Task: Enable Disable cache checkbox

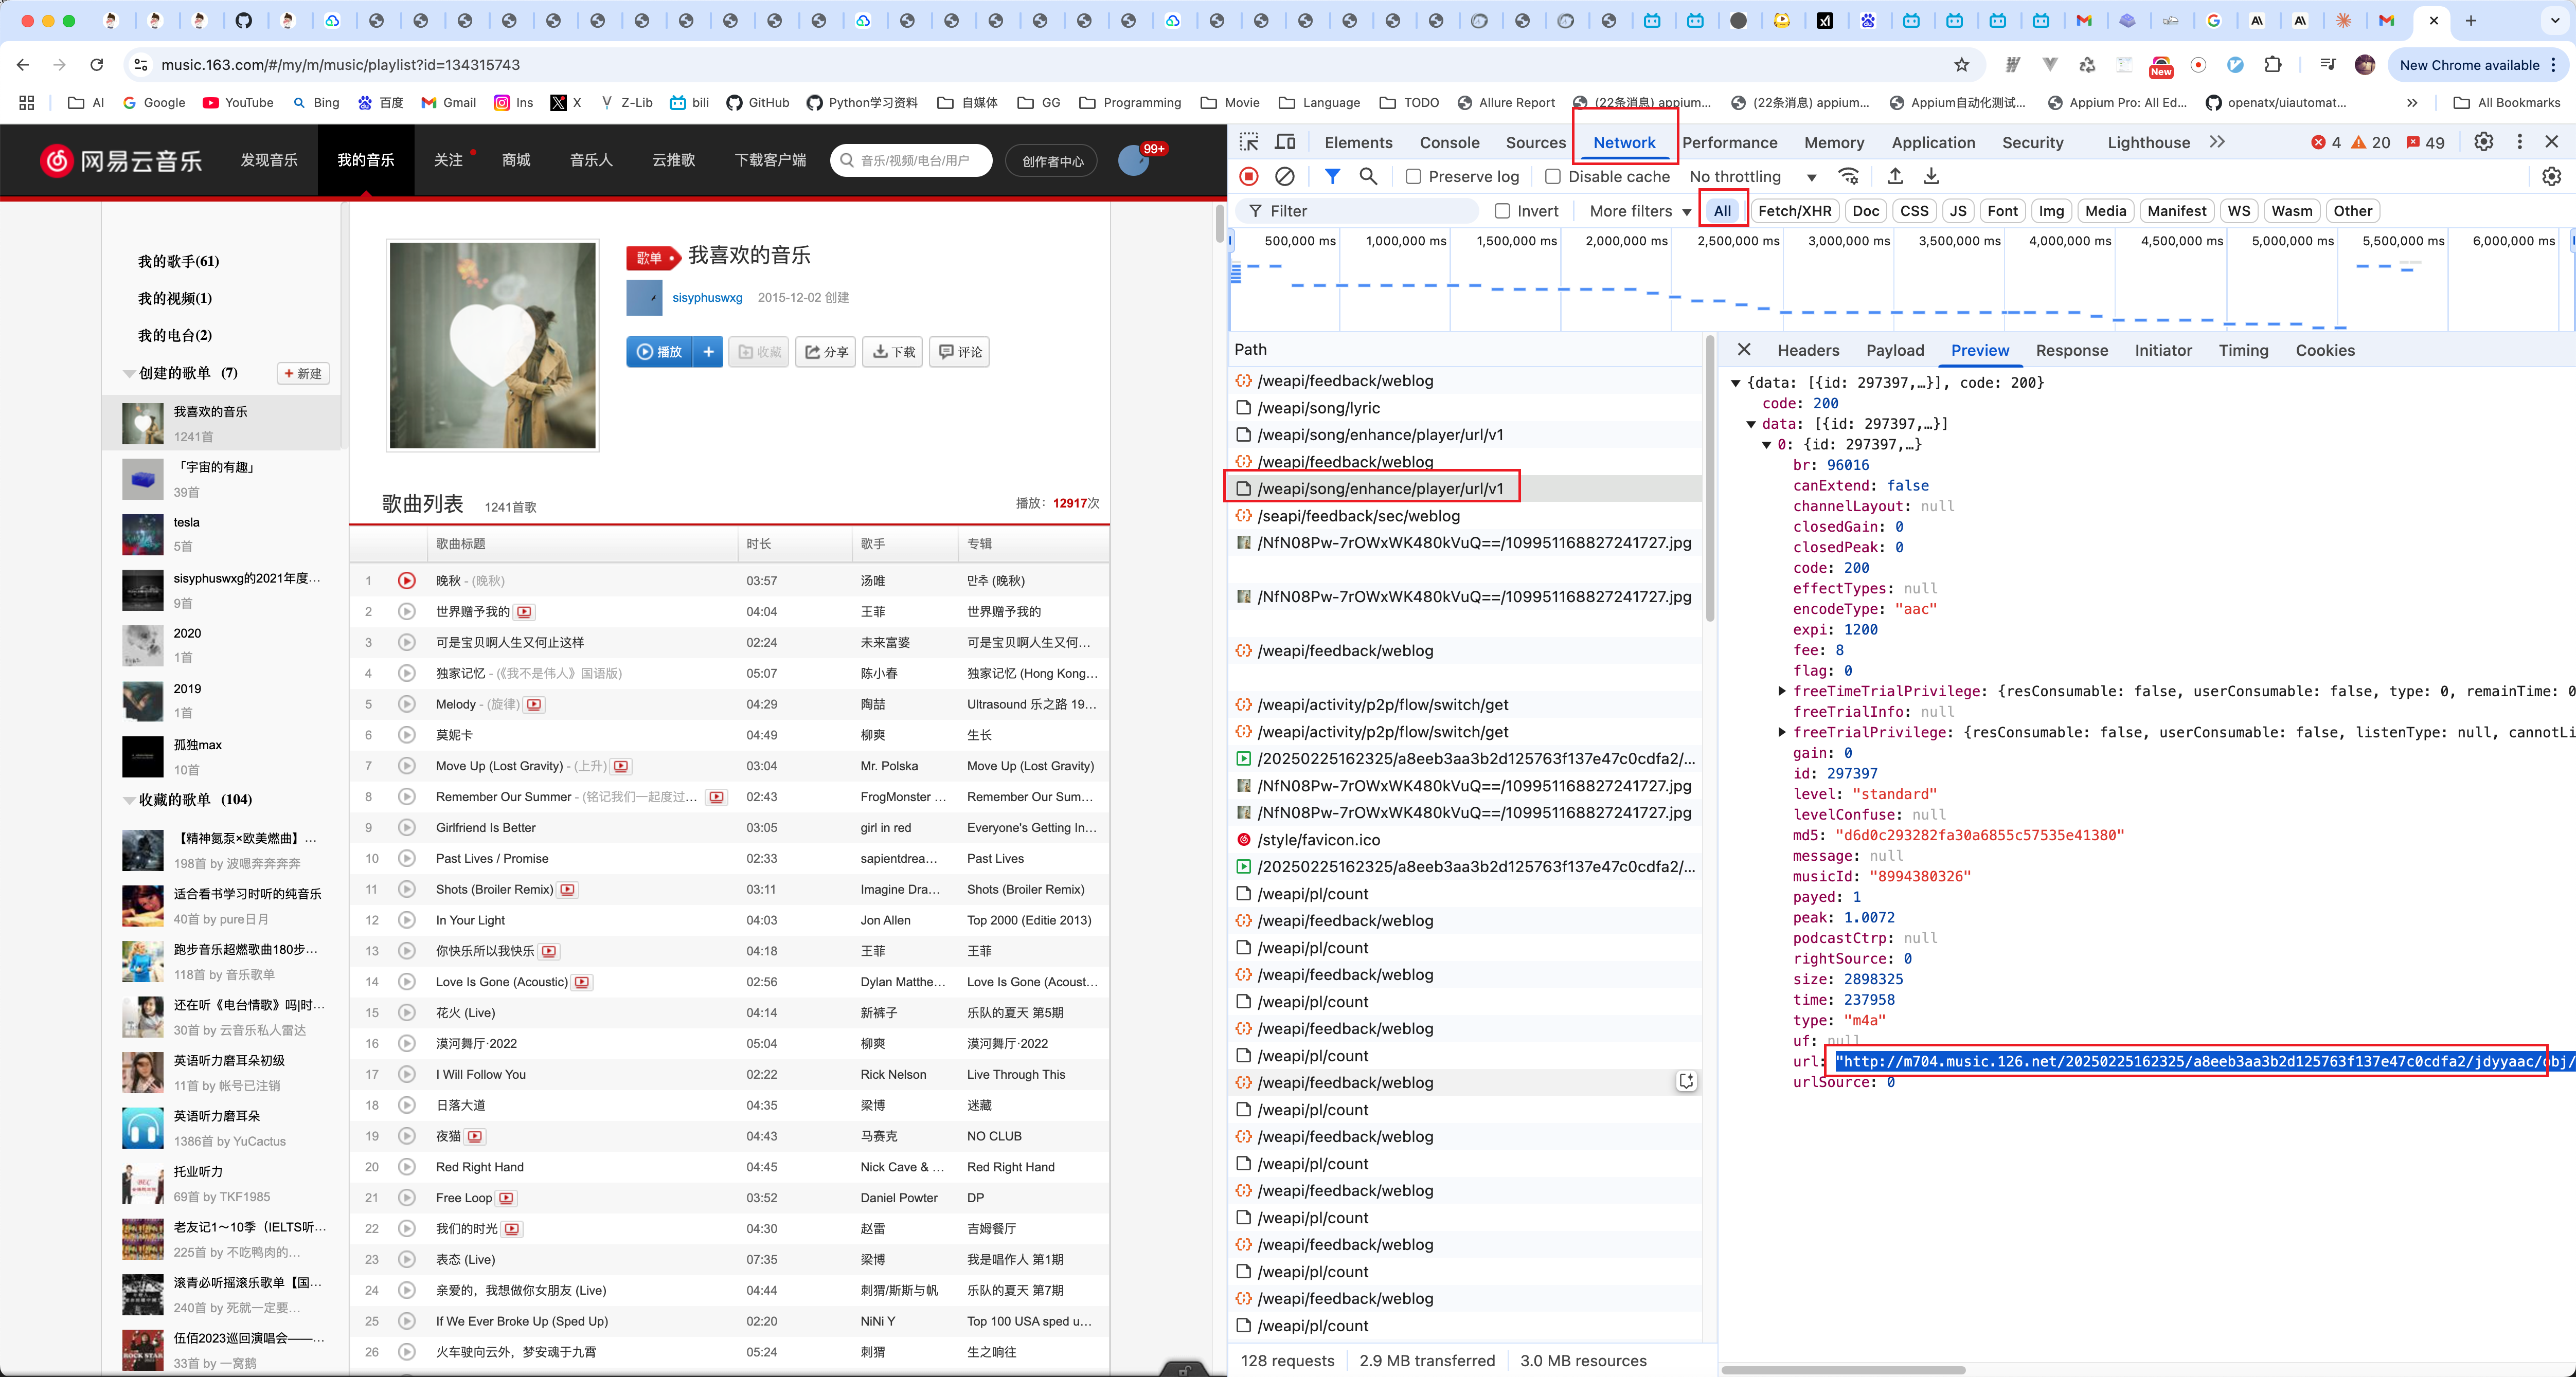Action: [1553, 177]
